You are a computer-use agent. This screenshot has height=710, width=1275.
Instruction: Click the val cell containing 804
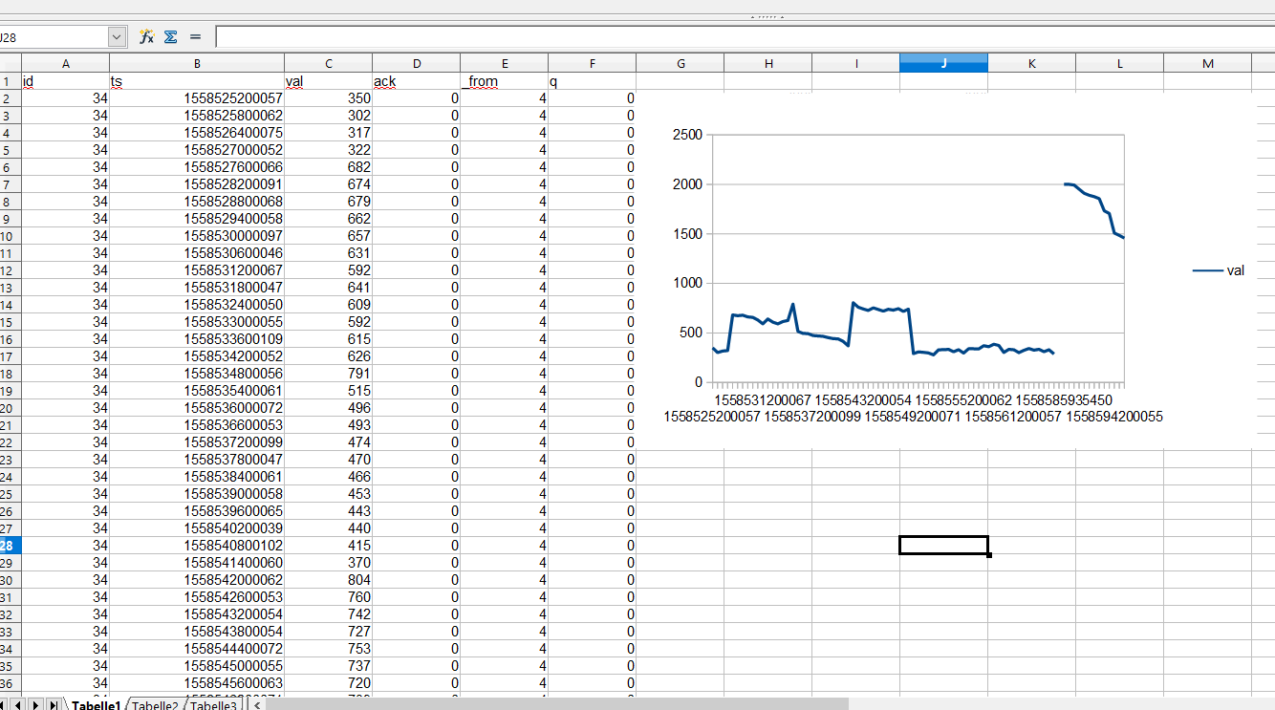[x=328, y=580]
